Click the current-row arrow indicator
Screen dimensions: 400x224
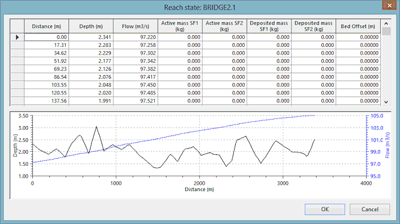(x=18, y=38)
